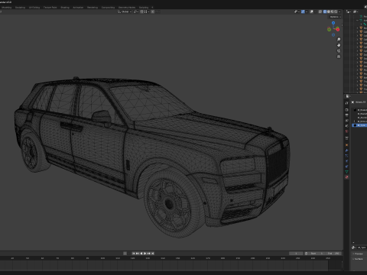Open the Particles properties tab
This screenshot has width=367, height=275.
click(346, 156)
